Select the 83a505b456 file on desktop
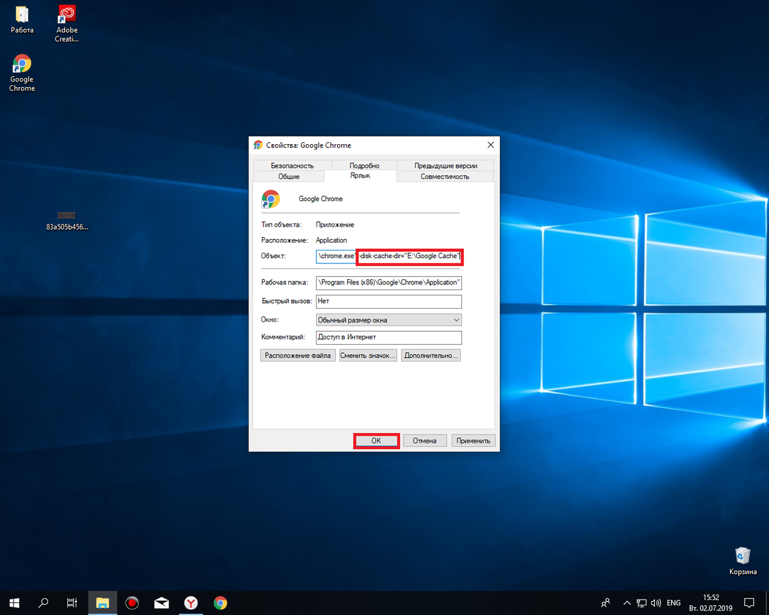This screenshot has width=769, height=615. [67, 221]
